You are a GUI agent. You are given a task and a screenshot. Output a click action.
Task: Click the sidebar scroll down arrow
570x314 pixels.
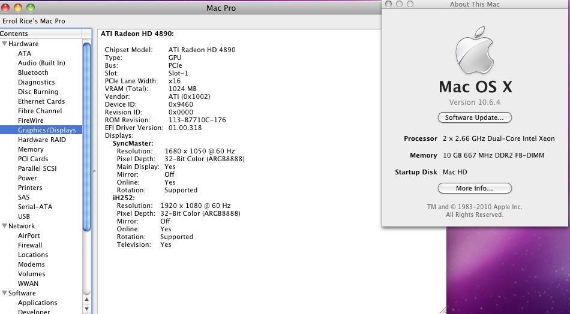pyautogui.click(x=86, y=309)
